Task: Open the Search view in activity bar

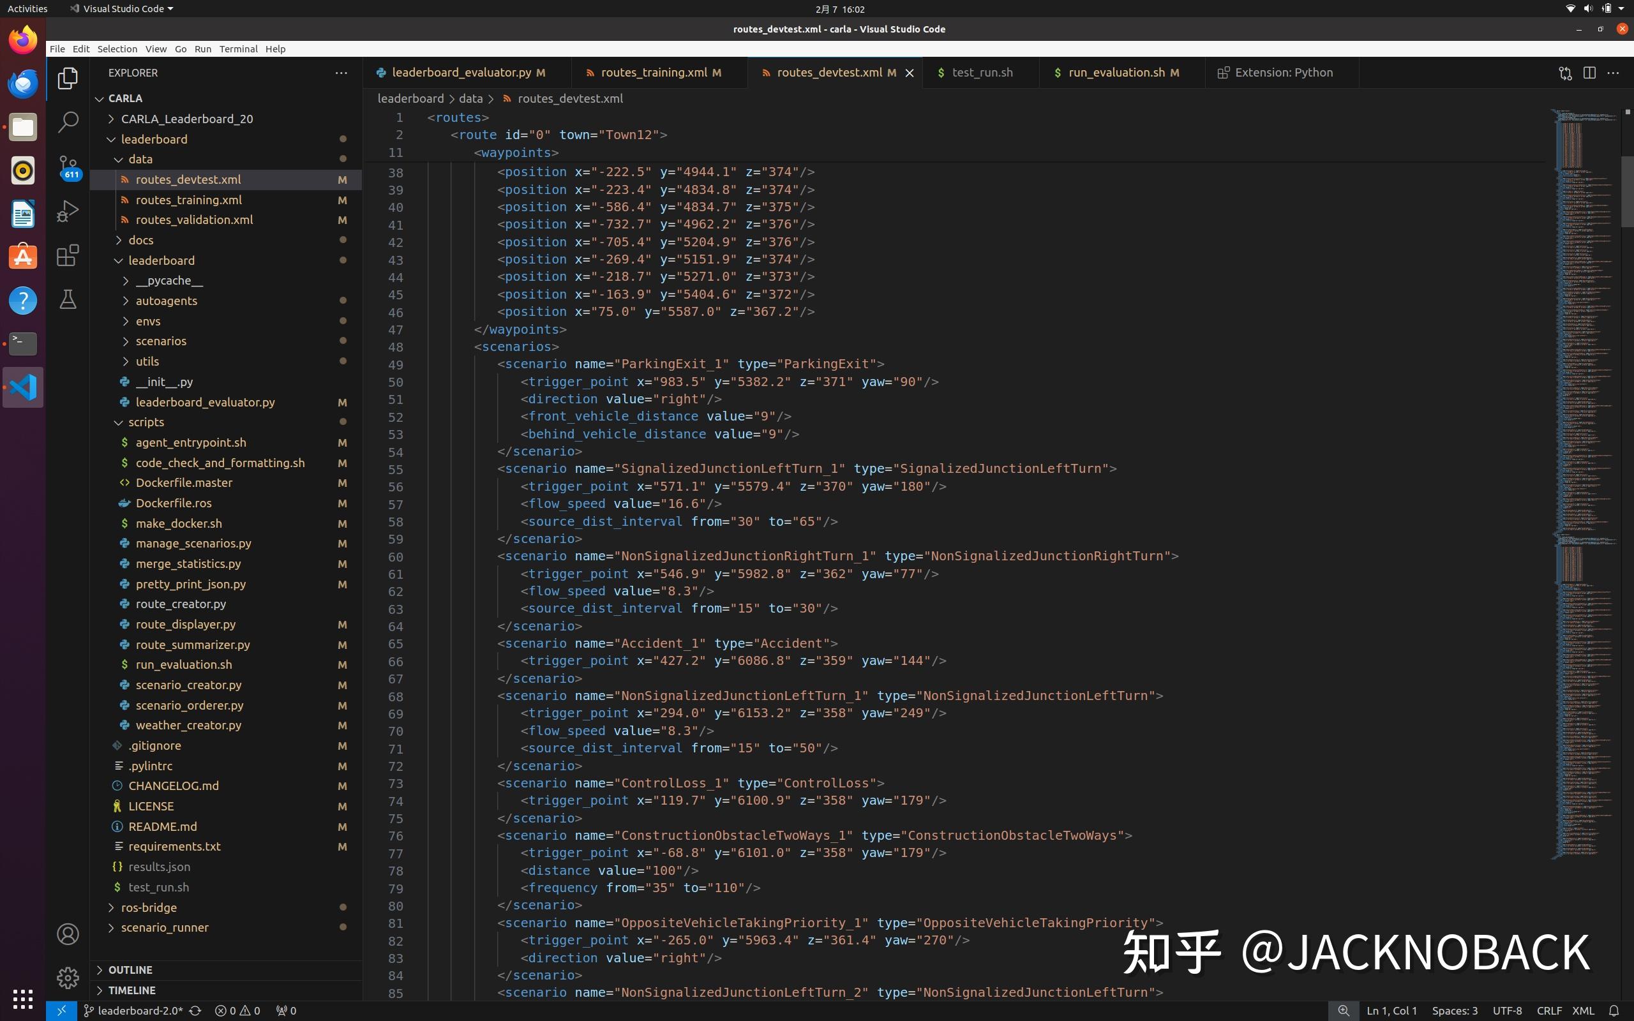Action: pos(68,123)
